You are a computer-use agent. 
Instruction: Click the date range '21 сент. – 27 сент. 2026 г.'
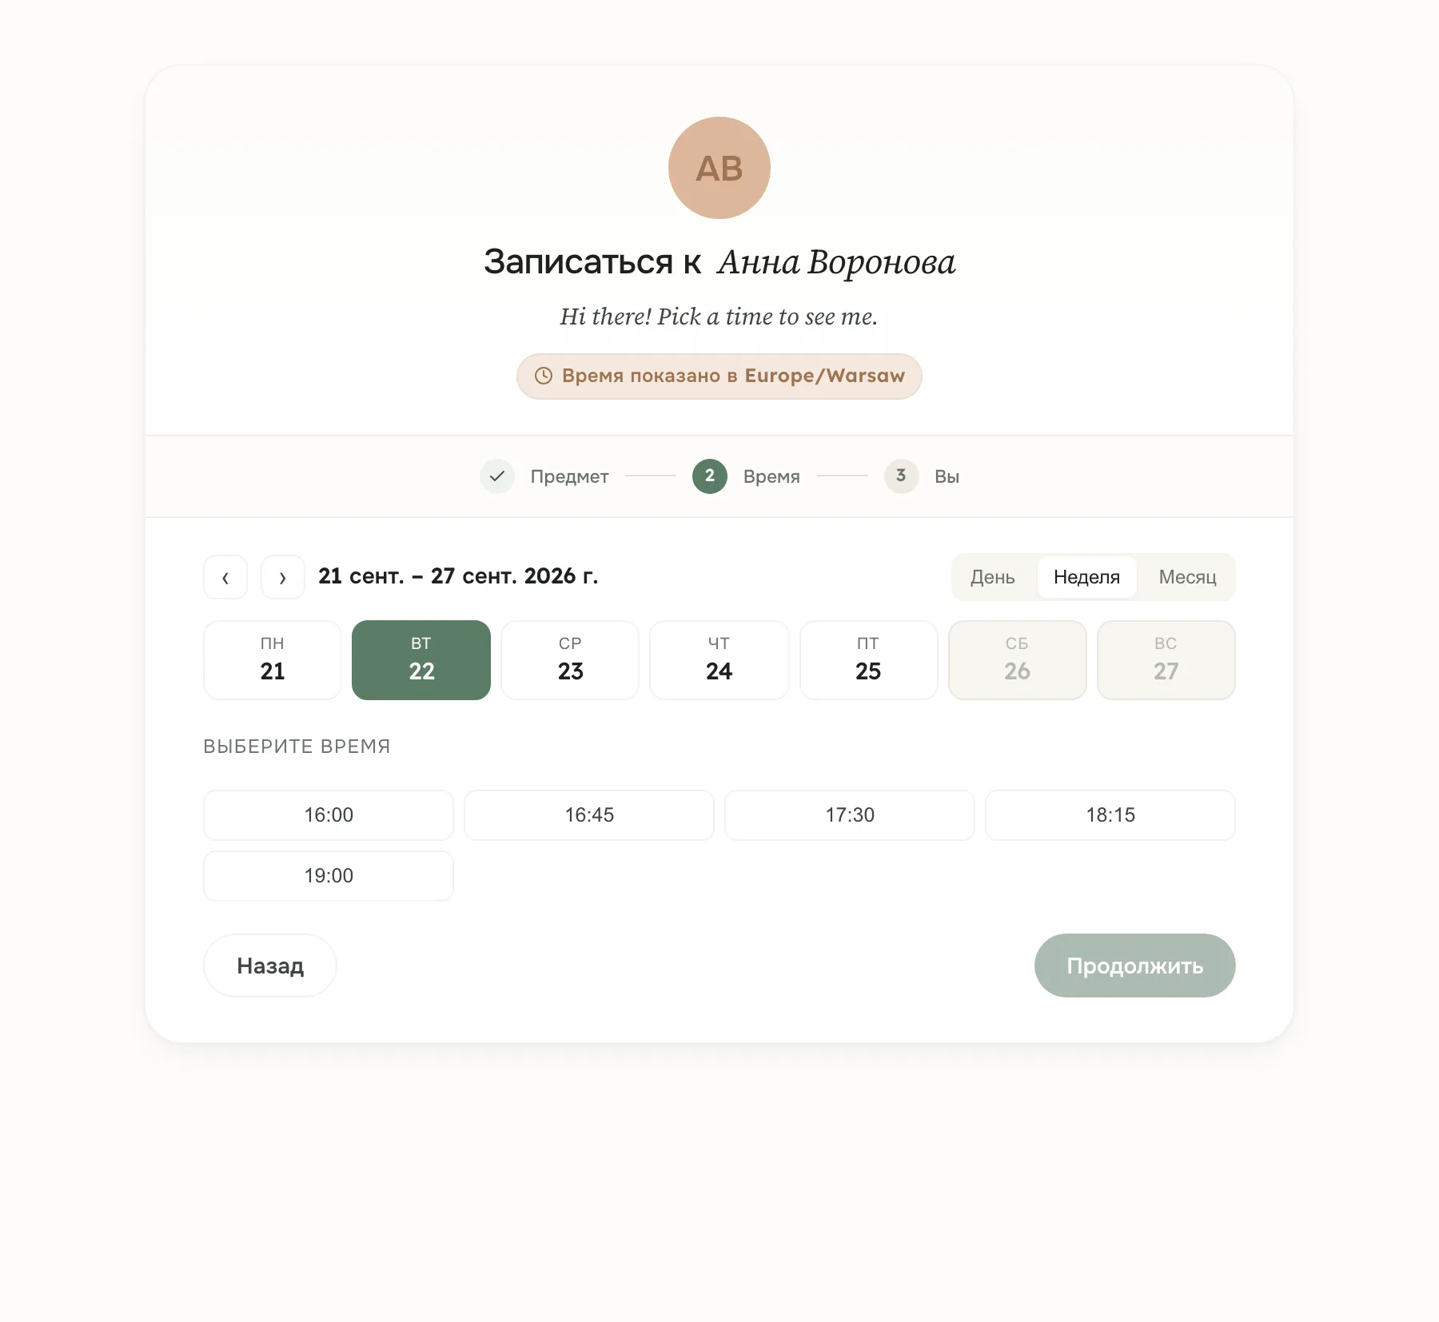pyautogui.click(x=458, y=576)
